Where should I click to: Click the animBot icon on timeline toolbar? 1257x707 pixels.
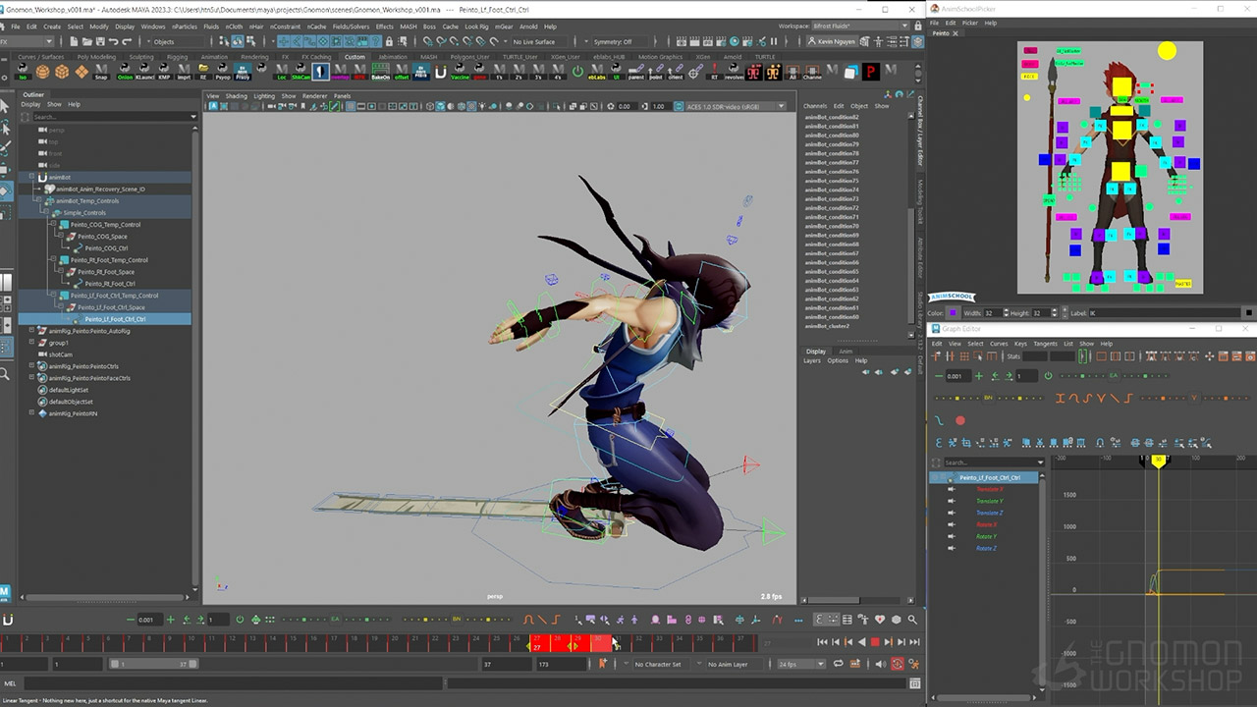(8, 620)
